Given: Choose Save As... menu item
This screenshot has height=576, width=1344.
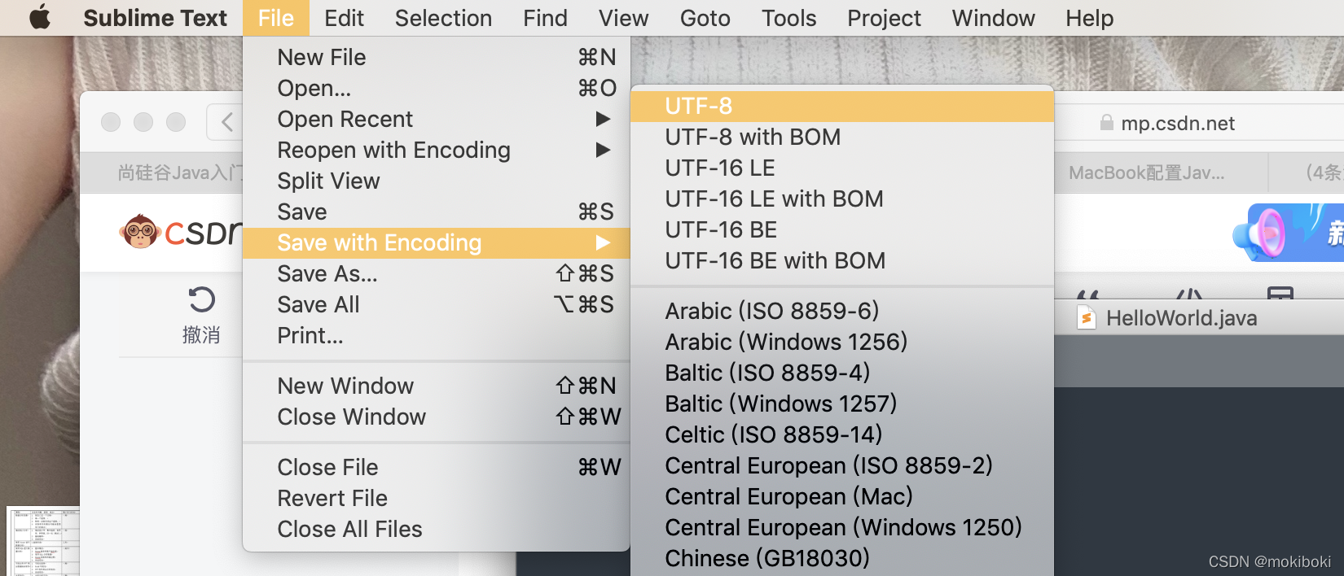Looking at the screenshot, I should coord(437,273).
